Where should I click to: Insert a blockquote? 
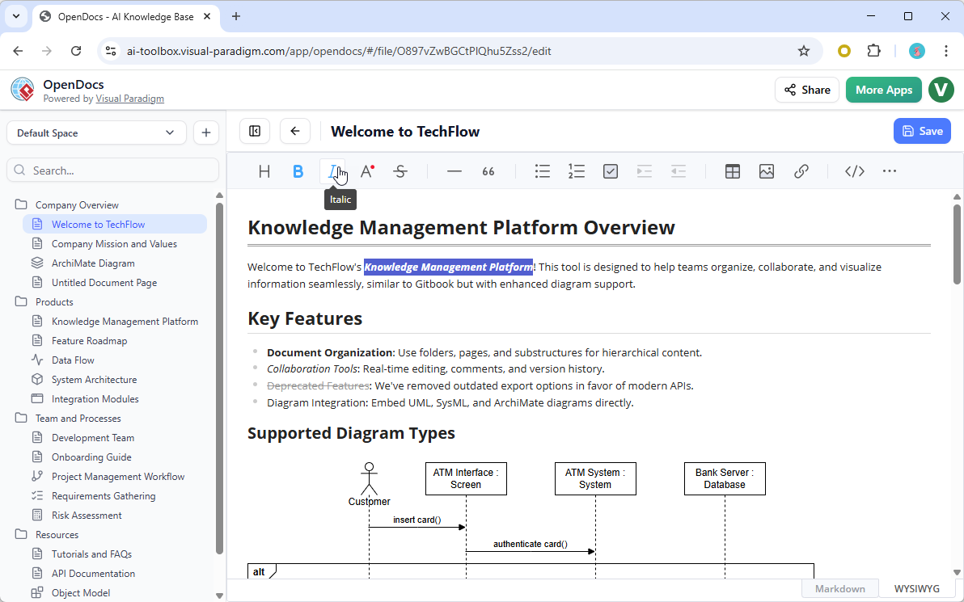(x=488, y=171)
